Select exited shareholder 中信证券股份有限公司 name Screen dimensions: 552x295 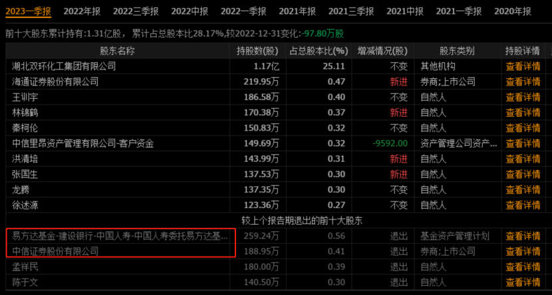tap(55, 251)
